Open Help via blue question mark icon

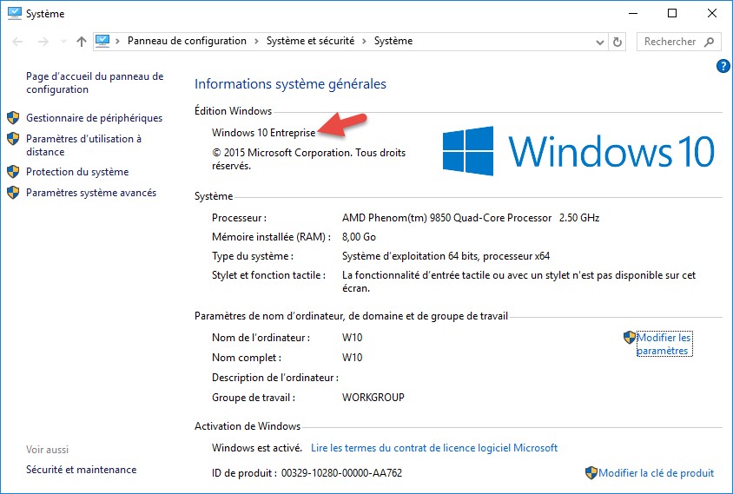723,66
